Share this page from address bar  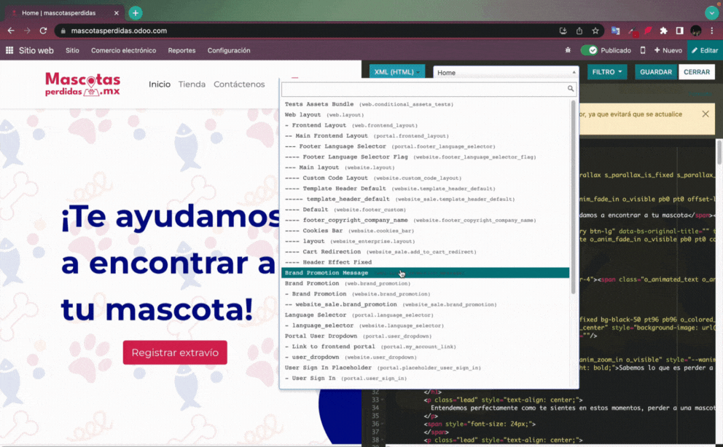[579, 31]
